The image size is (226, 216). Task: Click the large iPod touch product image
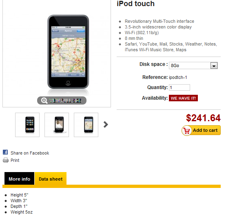pos(68,52)
